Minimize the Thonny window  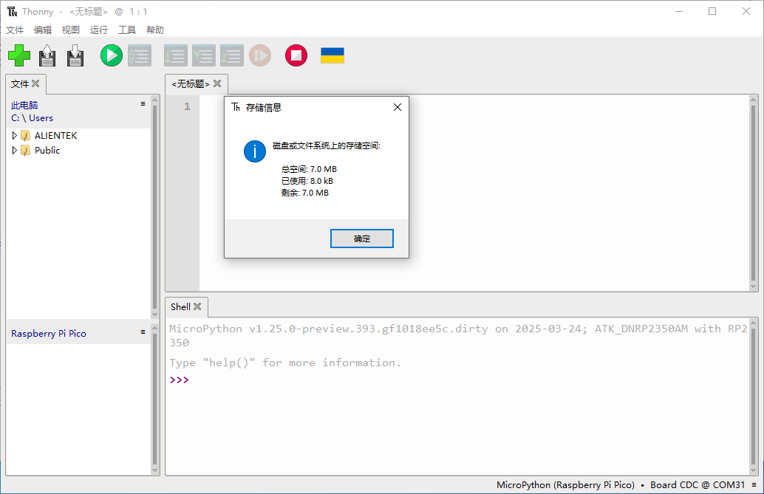[x=679, y=11]
